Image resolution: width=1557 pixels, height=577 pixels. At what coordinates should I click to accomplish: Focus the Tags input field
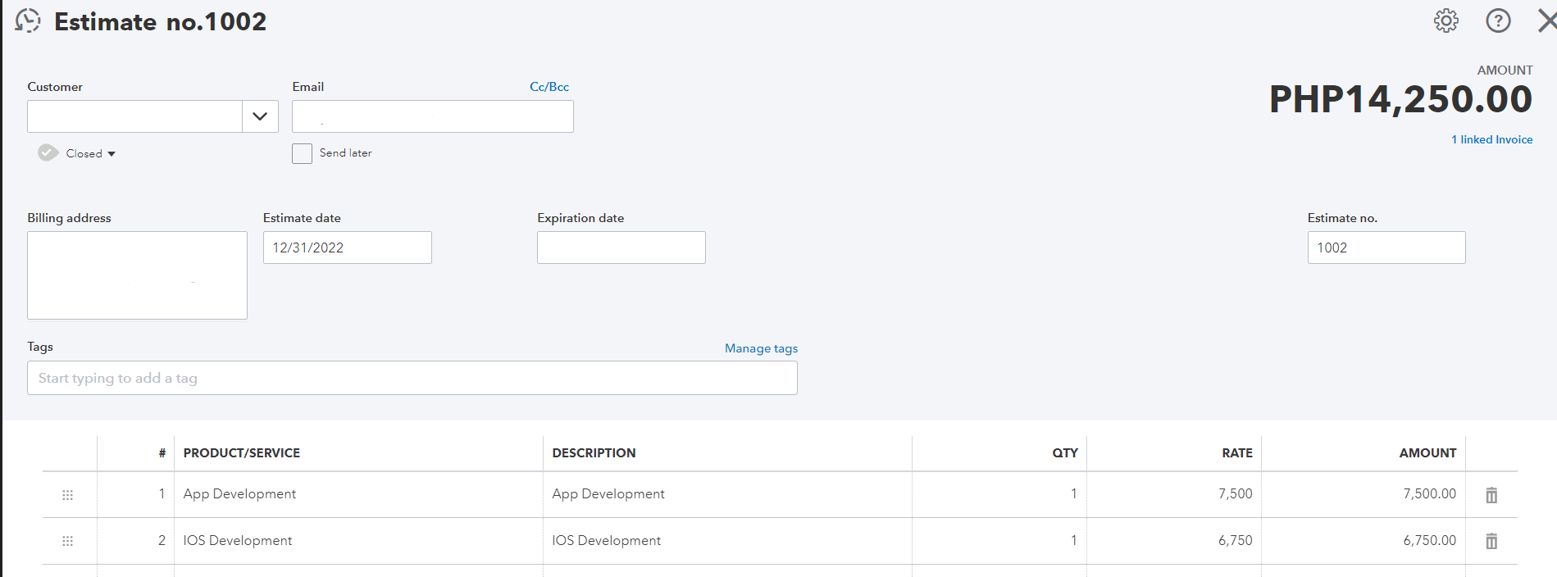coord(412,378)
